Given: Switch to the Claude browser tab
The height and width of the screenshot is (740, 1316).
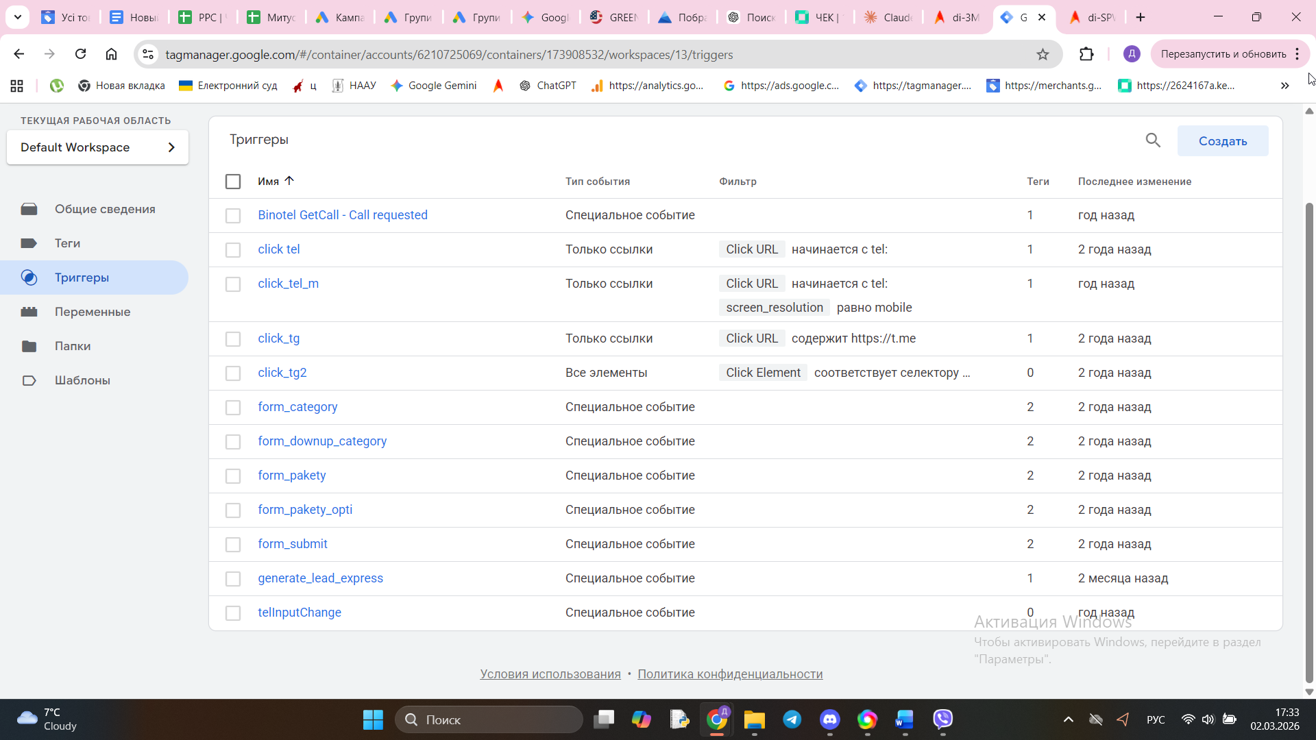Looking at the screenshot, I should (888, 17).
